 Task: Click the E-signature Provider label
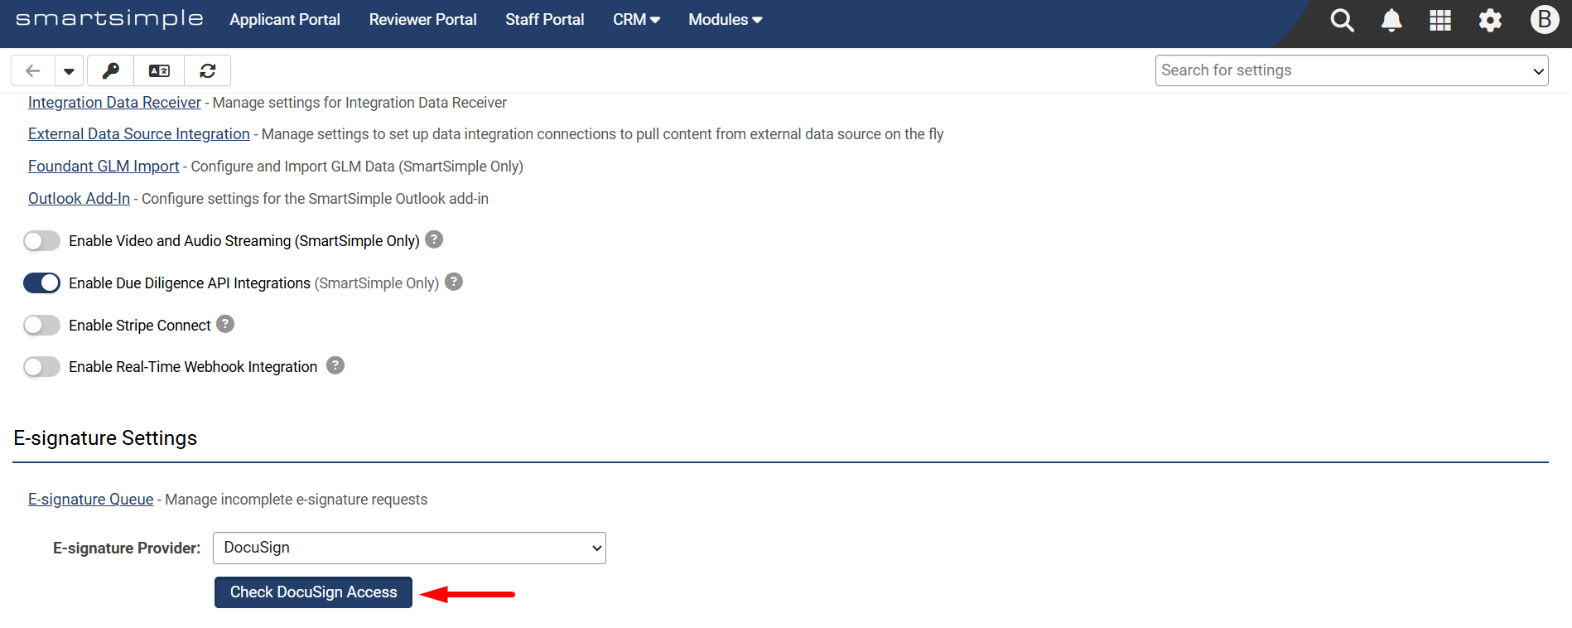(127, 548)
